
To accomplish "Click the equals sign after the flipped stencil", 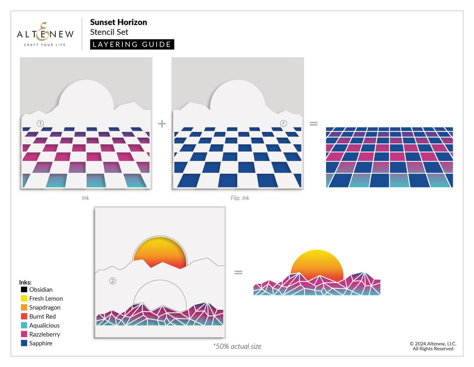I will tap(314, 124).
